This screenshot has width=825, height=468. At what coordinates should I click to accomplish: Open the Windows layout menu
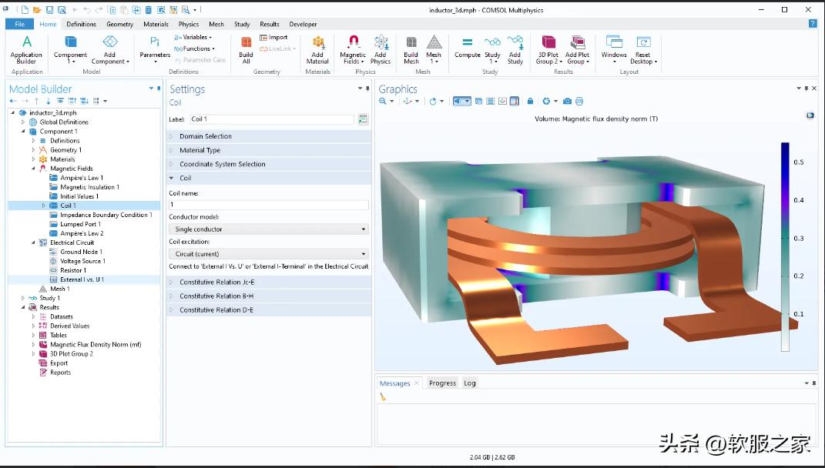tap(613, 51)
